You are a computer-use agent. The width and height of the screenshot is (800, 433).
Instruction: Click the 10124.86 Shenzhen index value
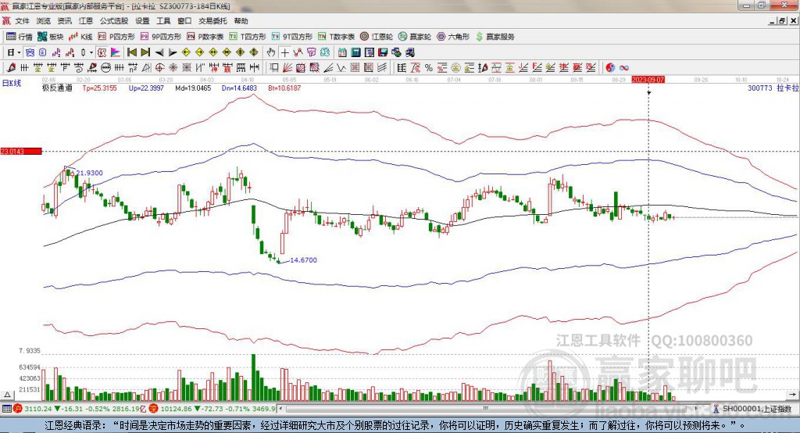[x=177, y=409]
